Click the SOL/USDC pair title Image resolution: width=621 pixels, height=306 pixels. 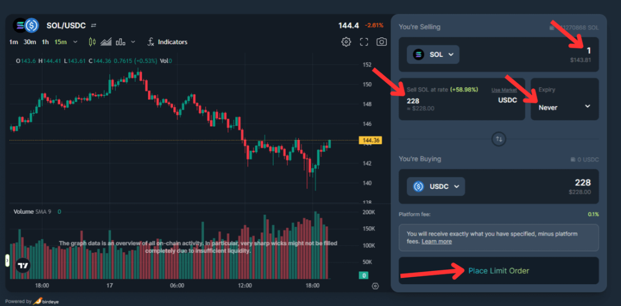[x=66, y=25]
